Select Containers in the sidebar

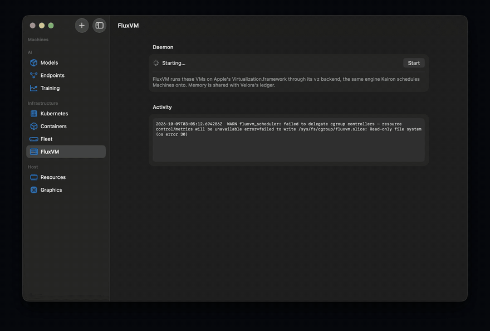(66, 126)
